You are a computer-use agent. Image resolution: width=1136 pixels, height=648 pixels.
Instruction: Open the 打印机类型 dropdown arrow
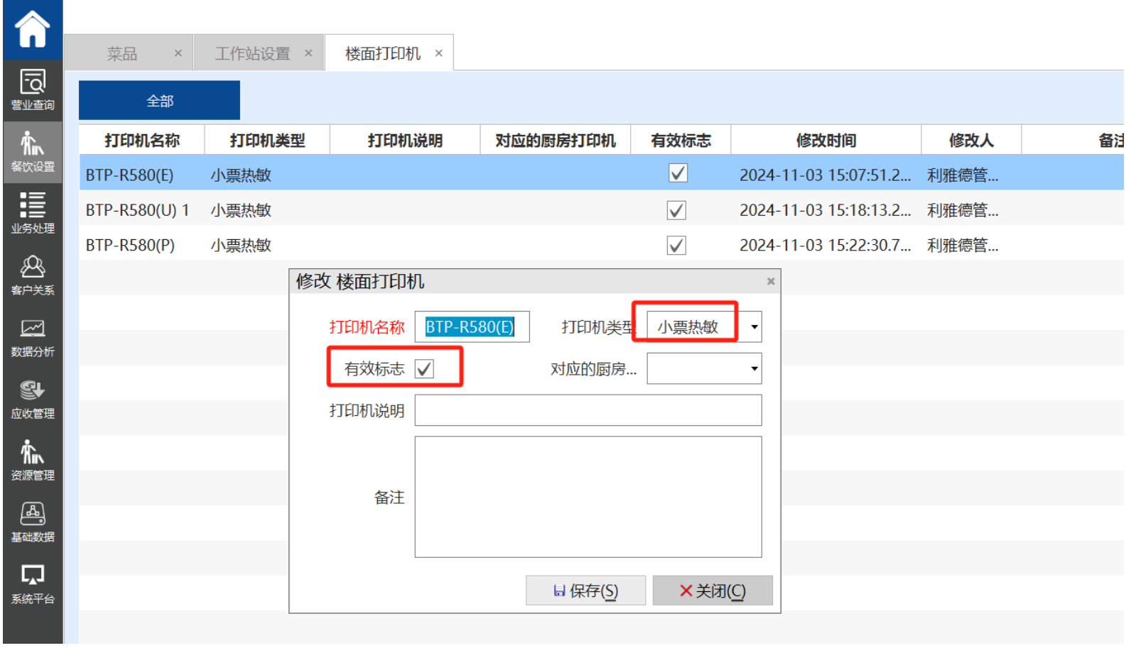[x=754, y=327]
